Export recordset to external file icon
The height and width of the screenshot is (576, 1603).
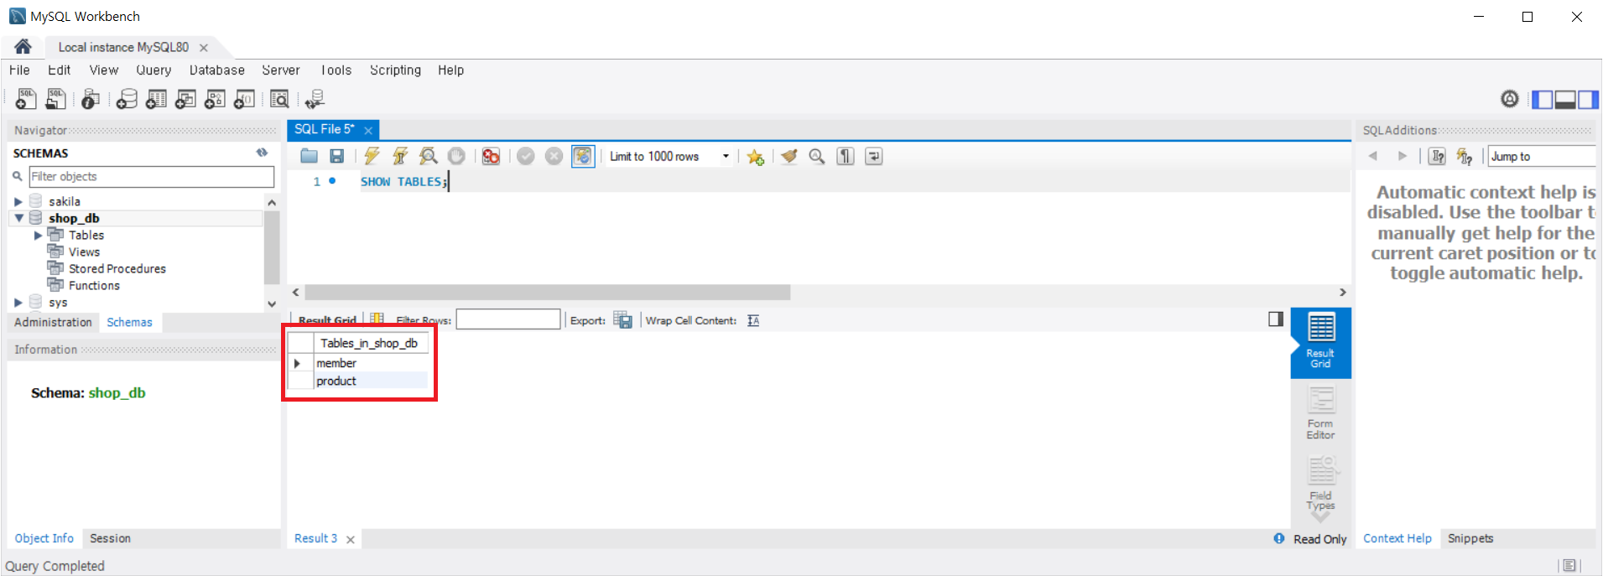tap(622, 320)
